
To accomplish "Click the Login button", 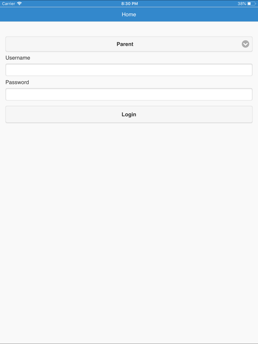I will (129, 114).
